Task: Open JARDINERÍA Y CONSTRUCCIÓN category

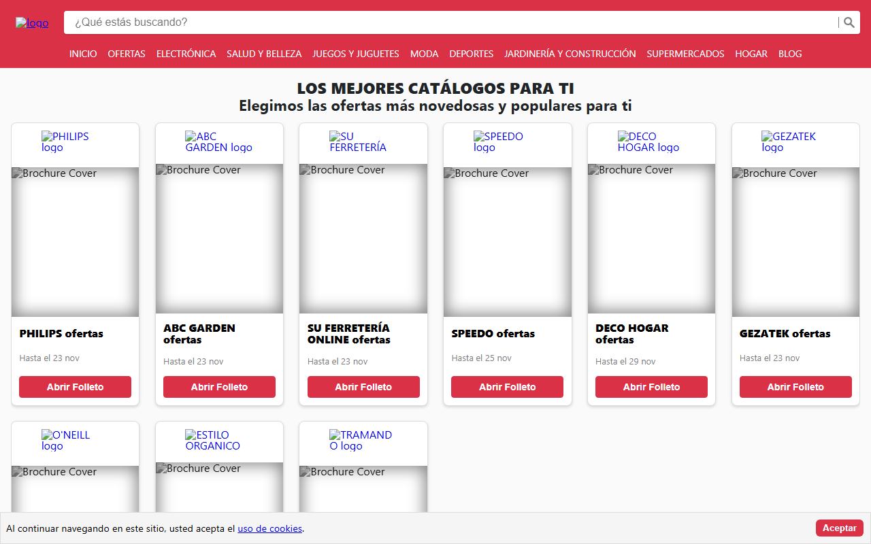Action: pos(570,54)
